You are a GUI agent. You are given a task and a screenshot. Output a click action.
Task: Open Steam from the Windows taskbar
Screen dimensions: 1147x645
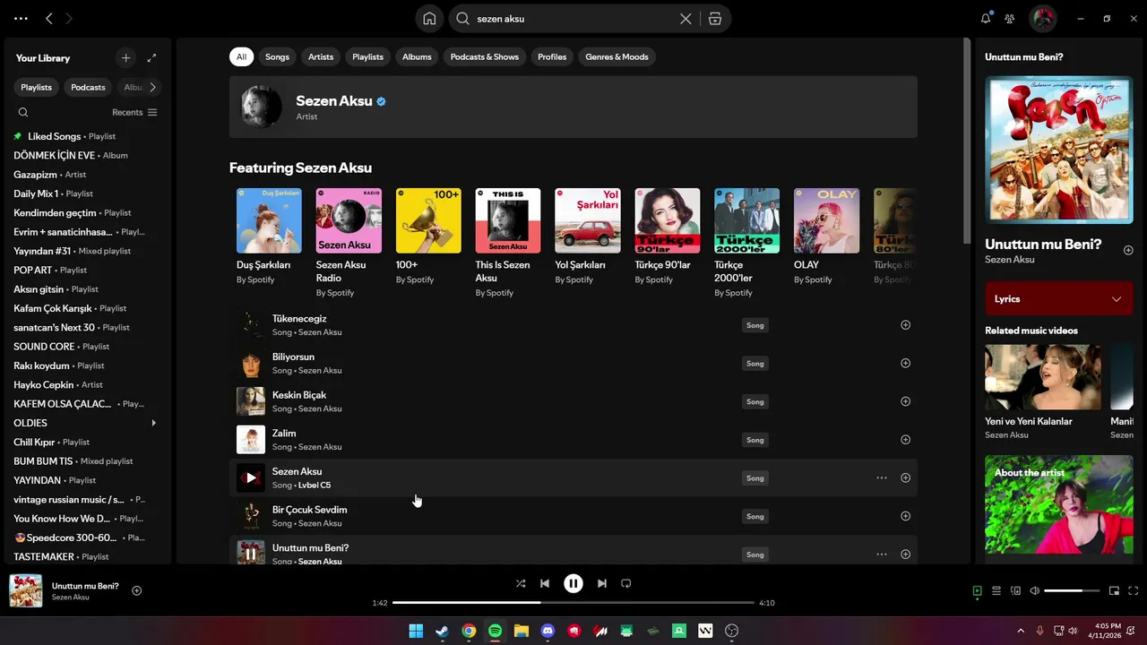click(x=442, y=631)
